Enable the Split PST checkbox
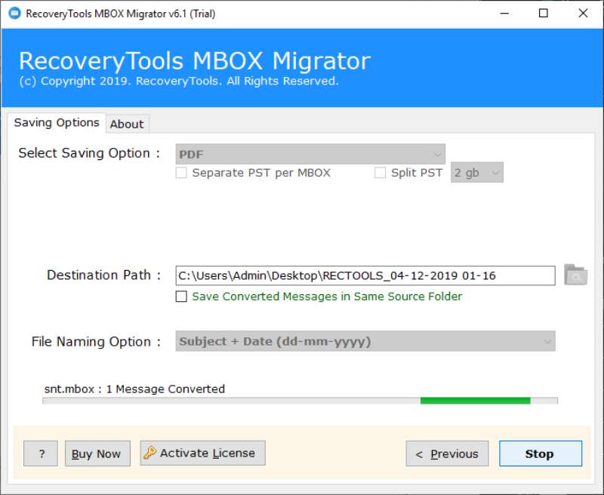 [x=381, y=173]
